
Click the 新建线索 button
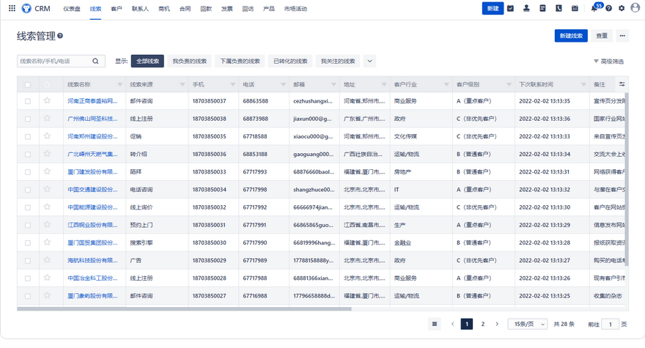[570, 36]
